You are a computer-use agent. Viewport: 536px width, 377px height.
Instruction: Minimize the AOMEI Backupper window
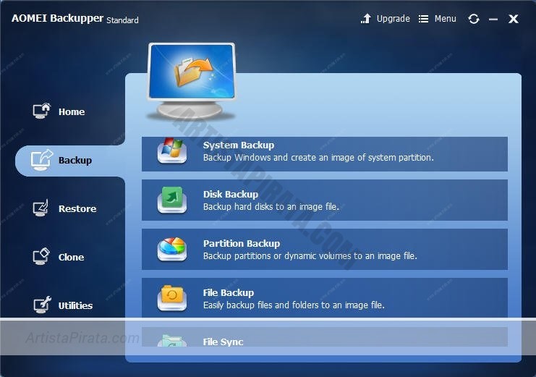493,20
